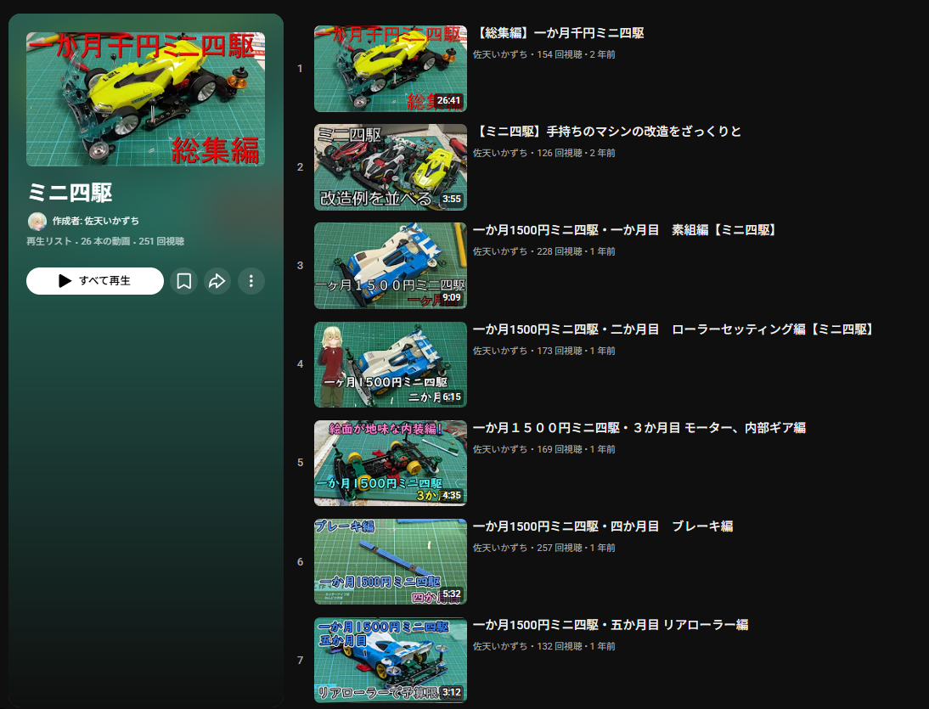Click the 3:55 改造例を並べる thumbnail

390,167
